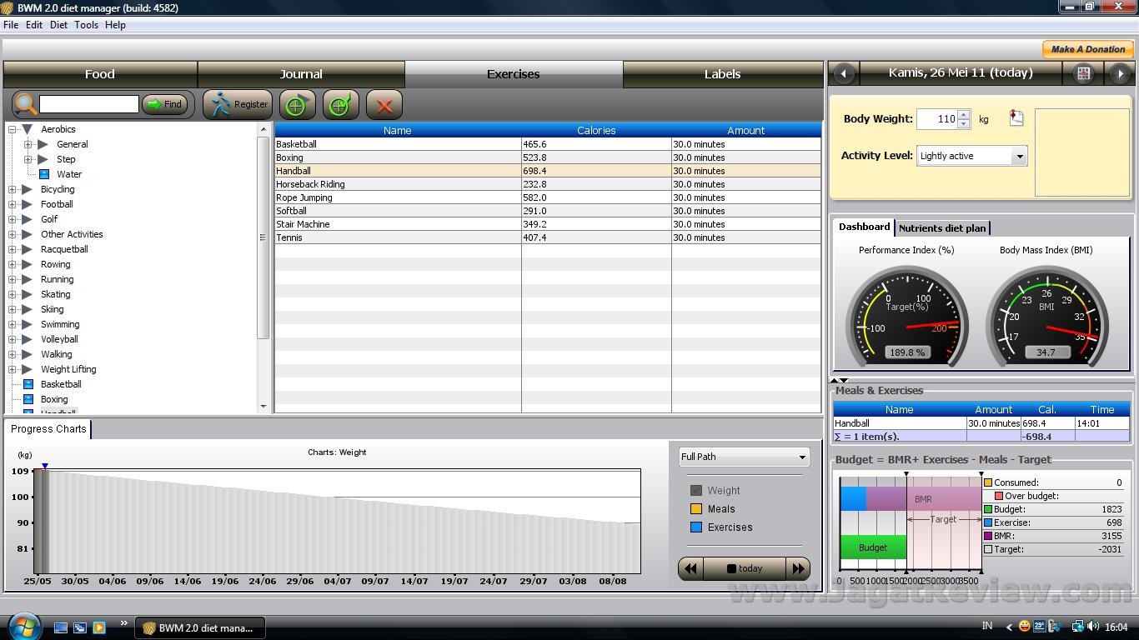Increase body weight with up spinner

[x=964, y=114]
